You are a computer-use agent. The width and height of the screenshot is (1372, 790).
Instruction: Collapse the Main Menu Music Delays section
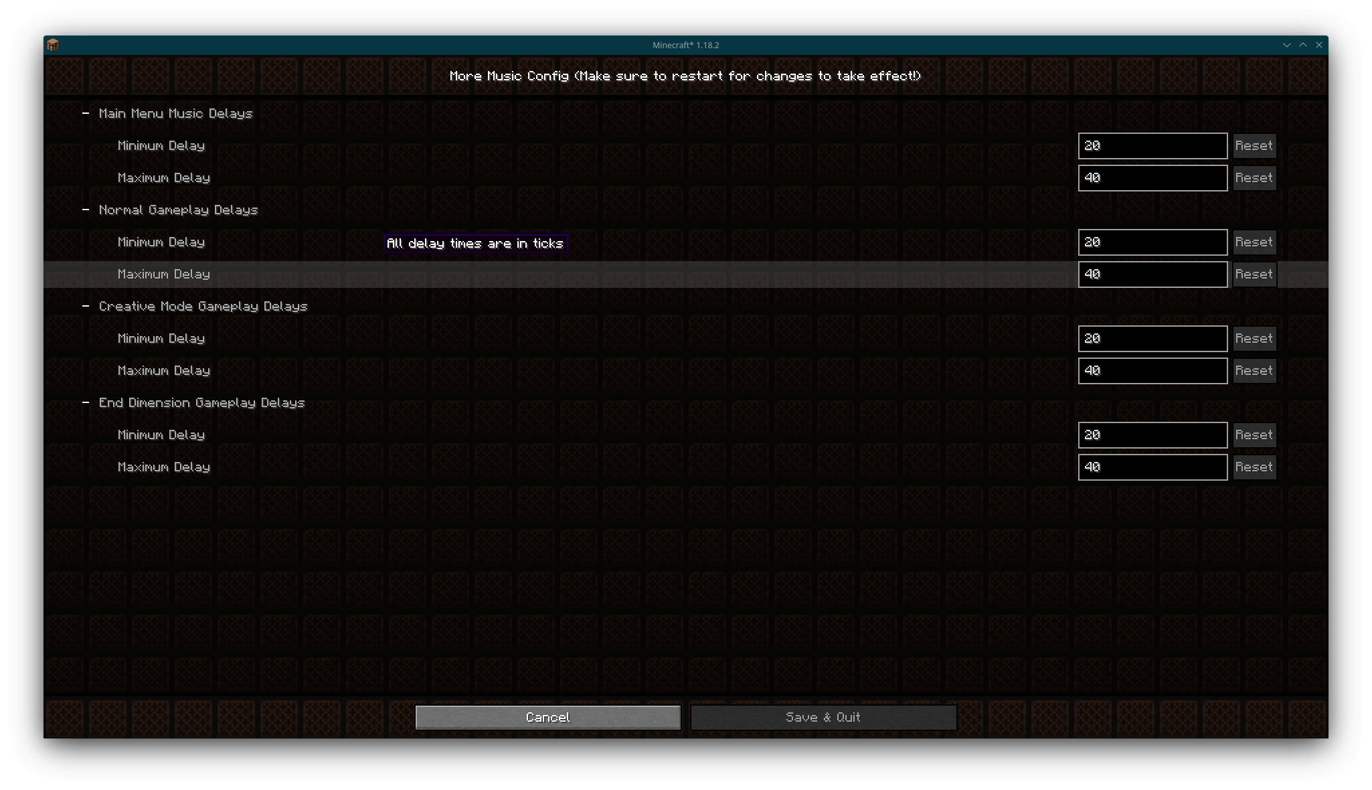86,114
